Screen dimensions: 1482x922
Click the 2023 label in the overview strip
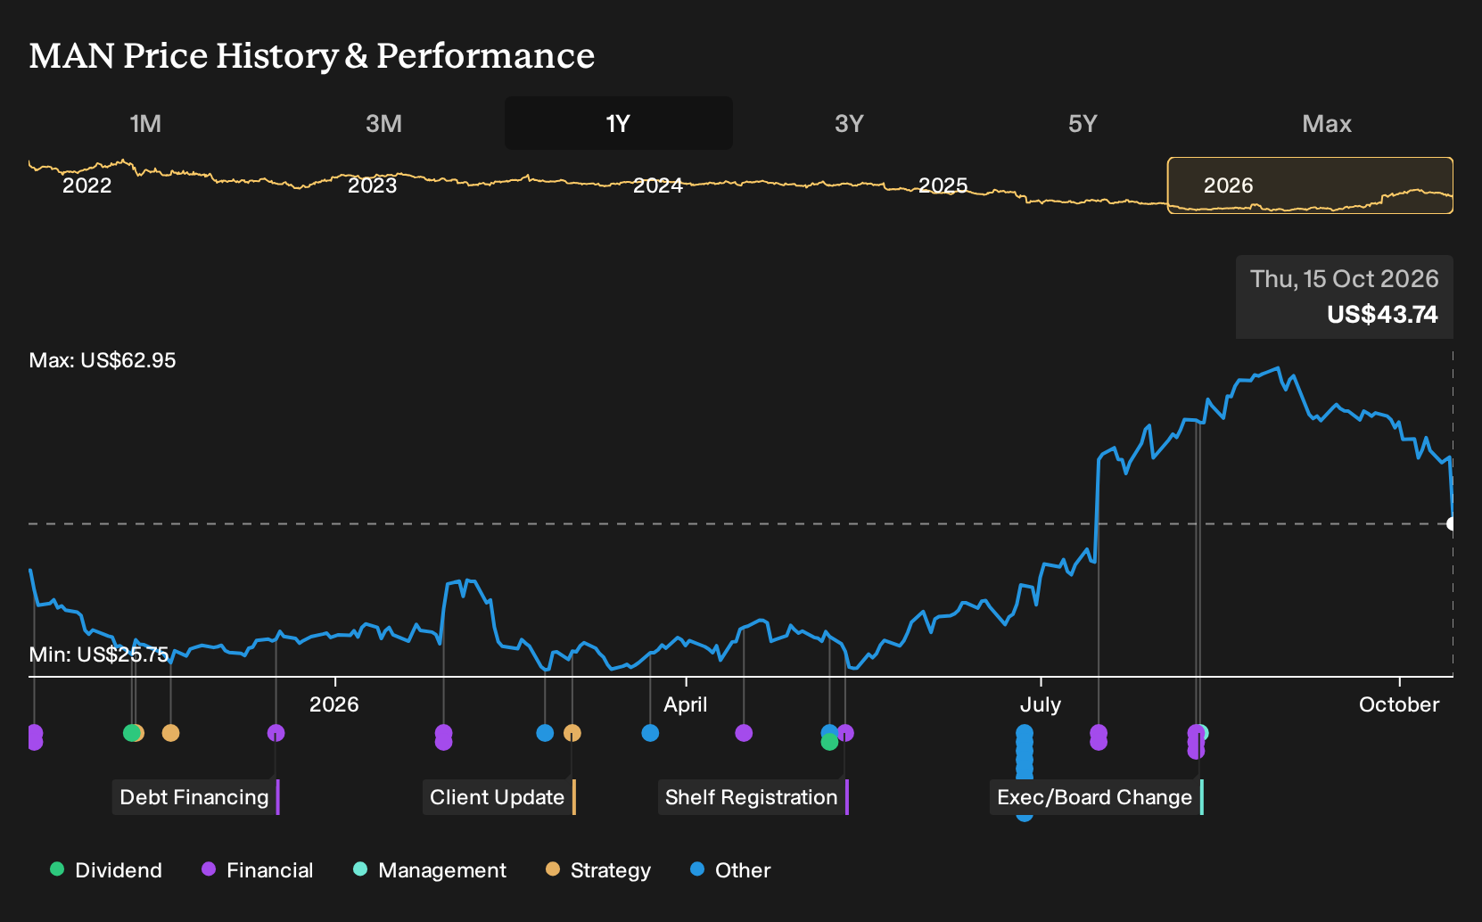click(x=372, y=185)
